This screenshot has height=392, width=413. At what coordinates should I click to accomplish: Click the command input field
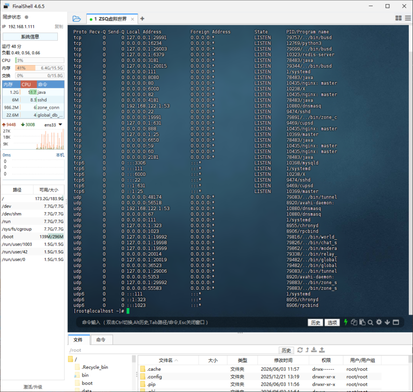coord(192,322)
